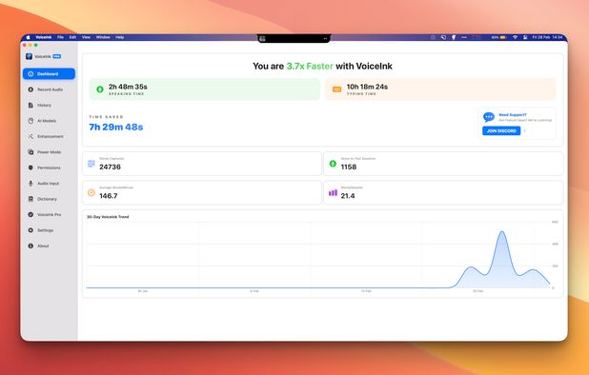
Task: Click the orange keyboard icon by Typing Time
Action: pos(337,89)
